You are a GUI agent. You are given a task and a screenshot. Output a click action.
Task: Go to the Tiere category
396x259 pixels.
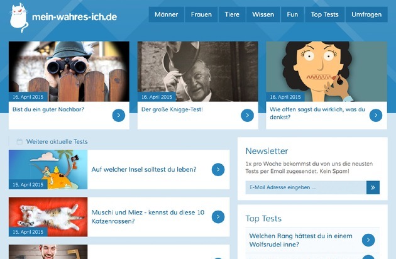point(232,14)
